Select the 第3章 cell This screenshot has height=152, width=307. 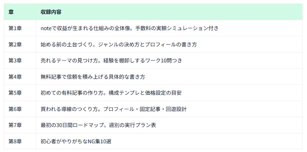click(x=20, y=60)
